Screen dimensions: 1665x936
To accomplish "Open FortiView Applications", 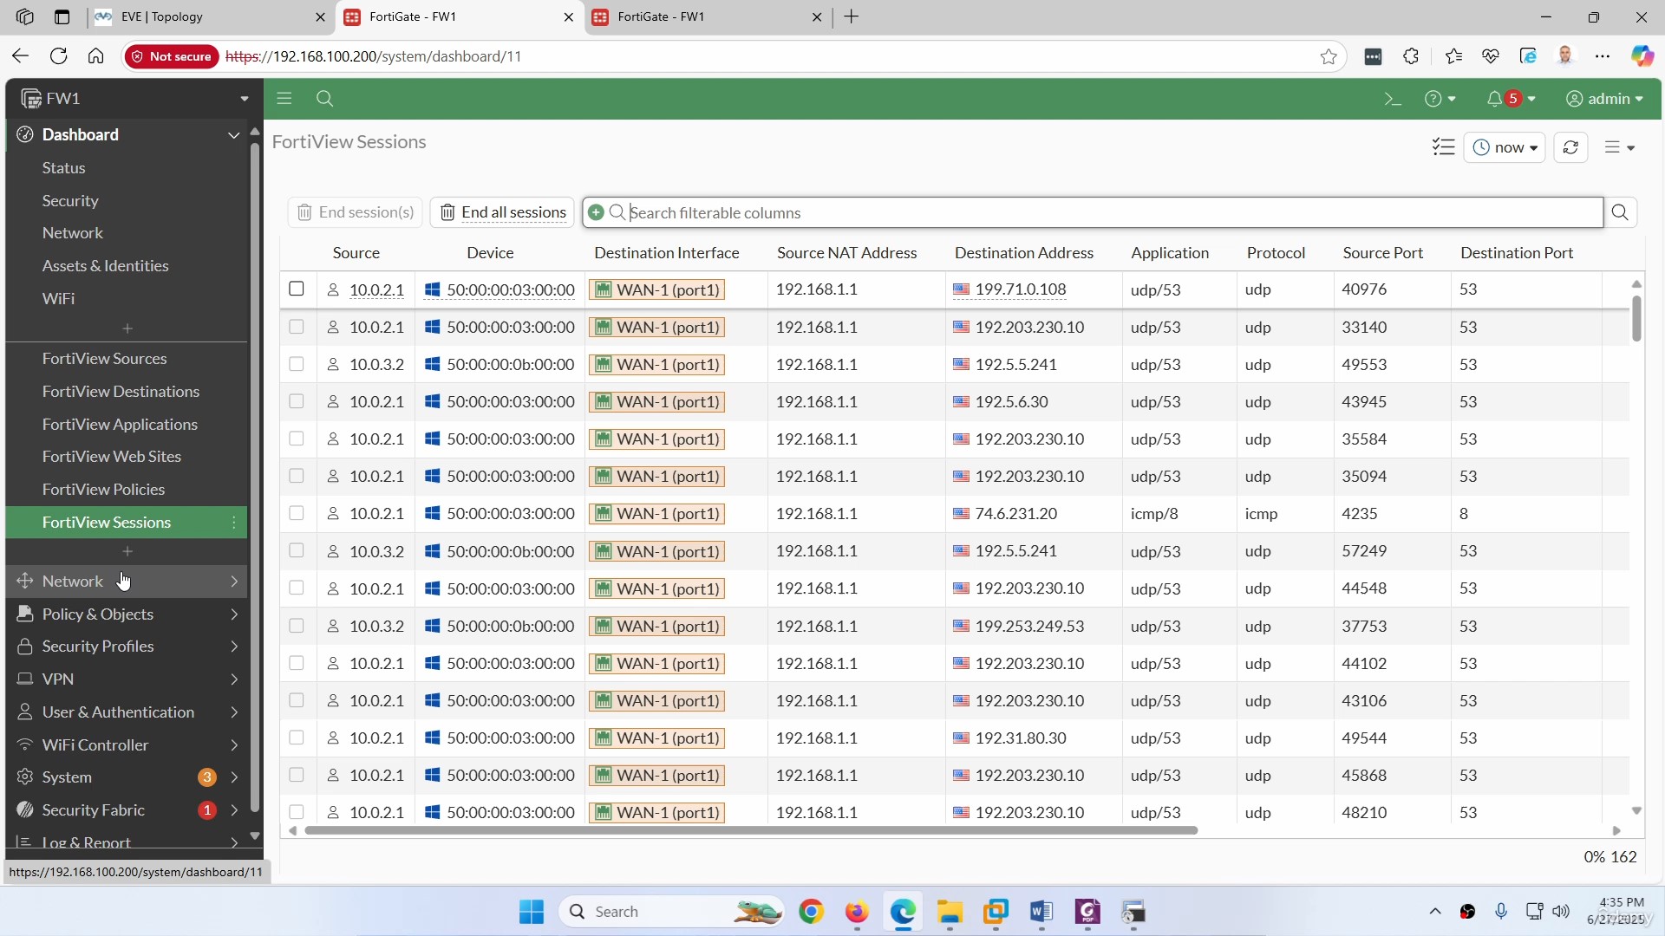I will coord(120,425).
